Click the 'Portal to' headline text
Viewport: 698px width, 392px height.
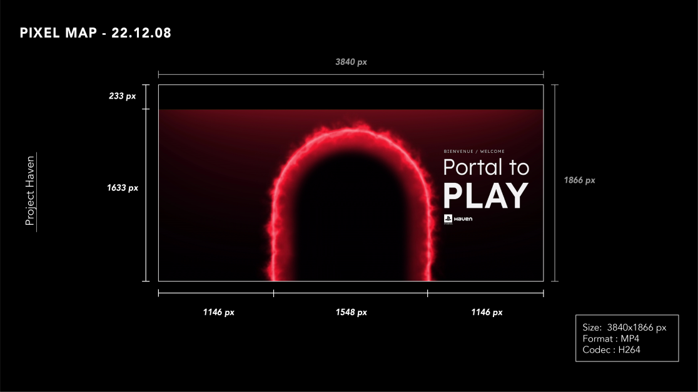pyautogui.click(x=486, y=167)
